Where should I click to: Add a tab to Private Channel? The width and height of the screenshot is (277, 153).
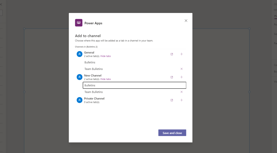(x=182, y=100)
